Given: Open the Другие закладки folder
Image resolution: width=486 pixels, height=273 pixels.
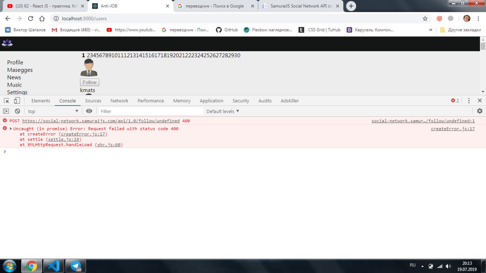Looking at the screenshot, I should pyautogui.click(x=460, y=30).
